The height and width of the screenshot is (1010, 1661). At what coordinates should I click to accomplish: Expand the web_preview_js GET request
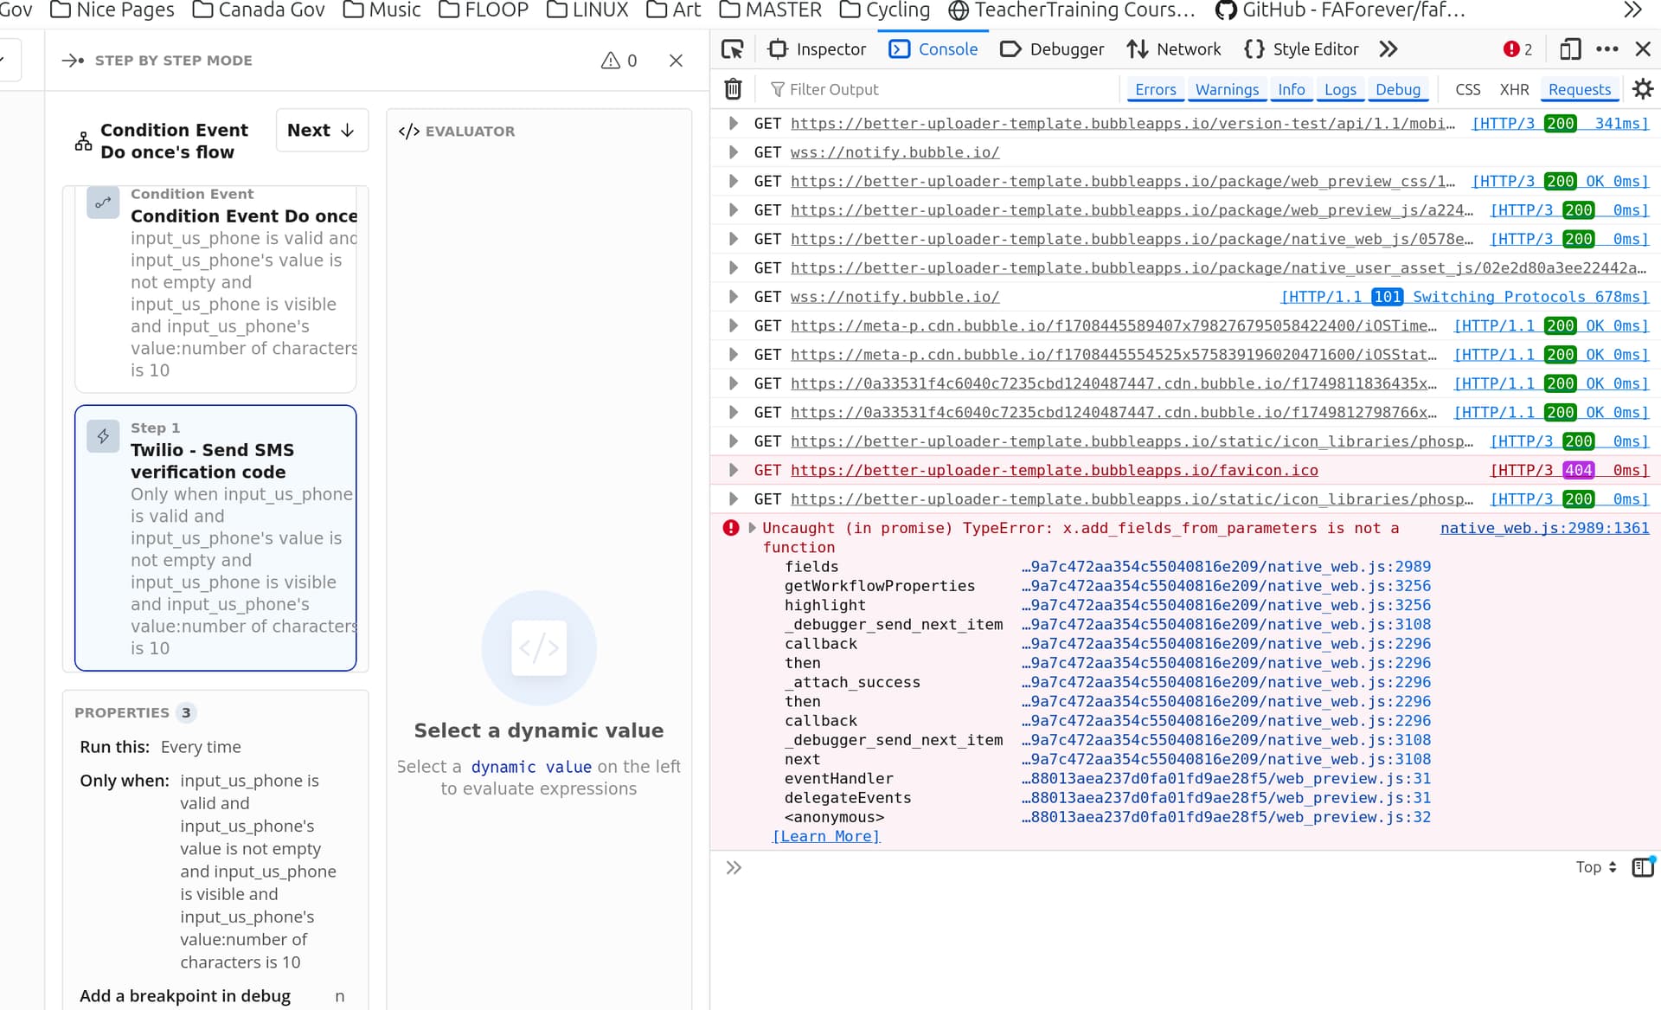733,210
